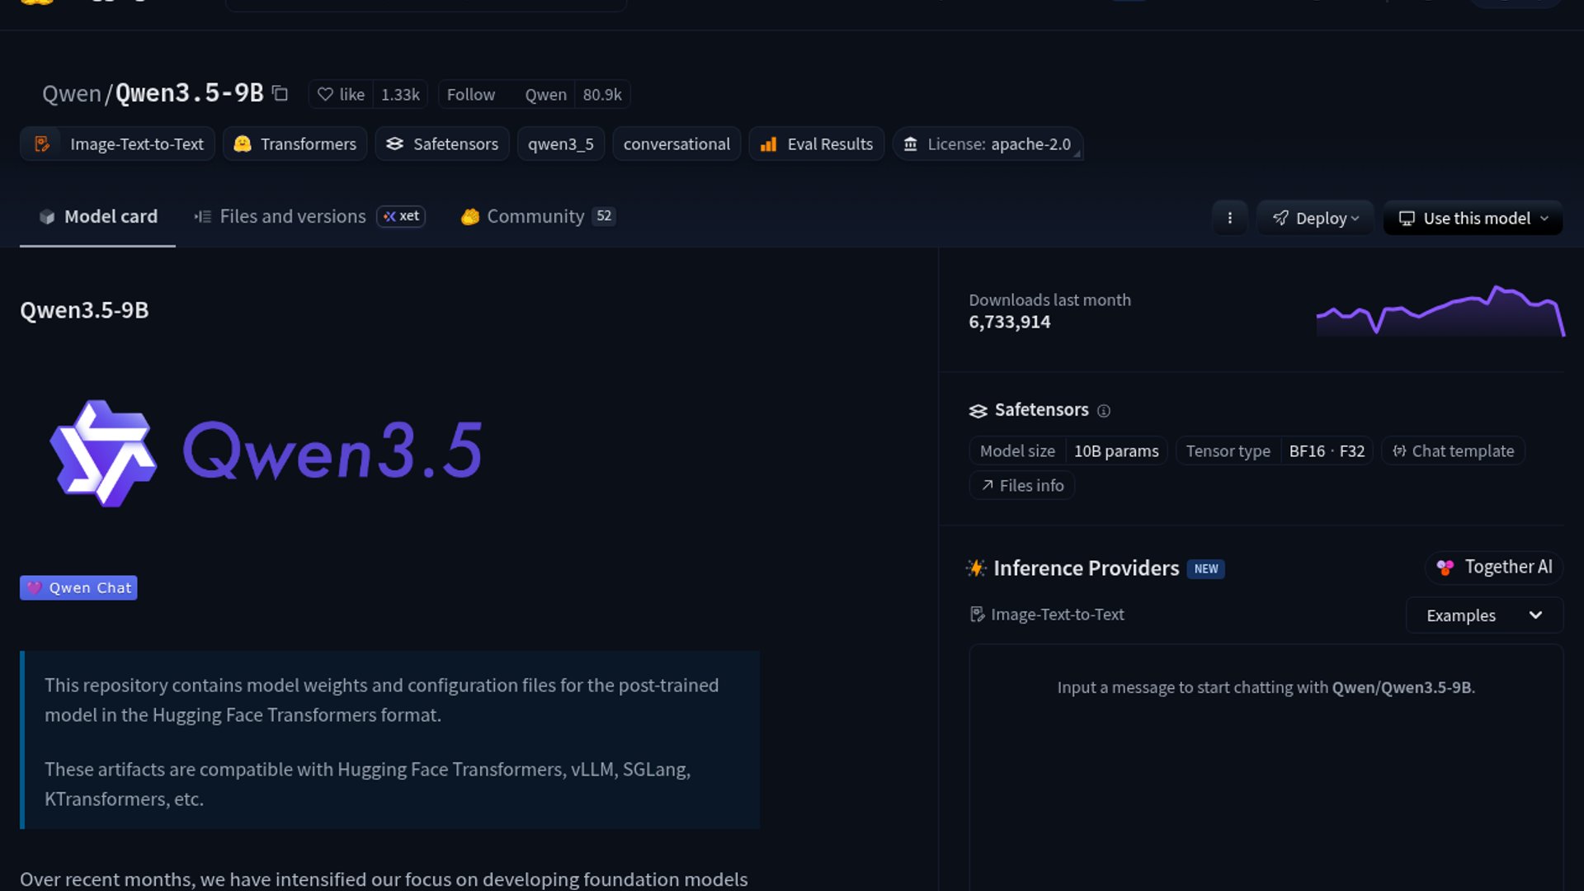Click the copy model name icon
1584x891 pixels.
click(280, 94)
